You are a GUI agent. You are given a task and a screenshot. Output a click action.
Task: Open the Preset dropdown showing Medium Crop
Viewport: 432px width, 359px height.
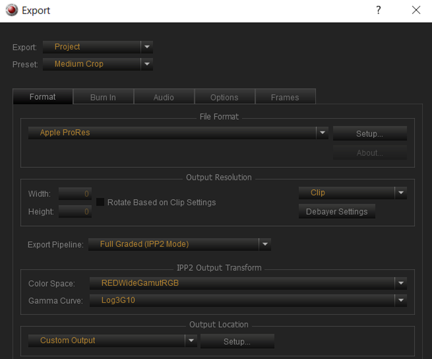tap(98, 64)
